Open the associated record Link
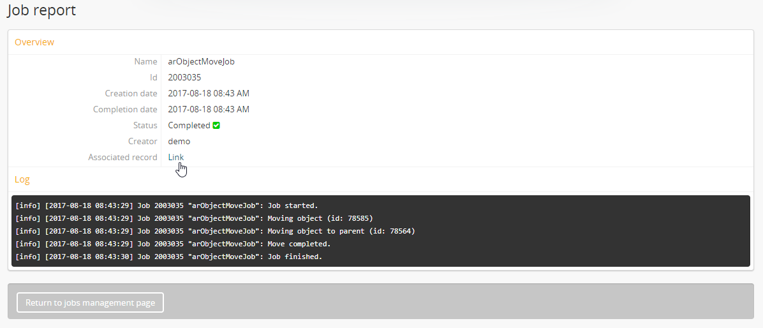 click(x=175, y=157)
